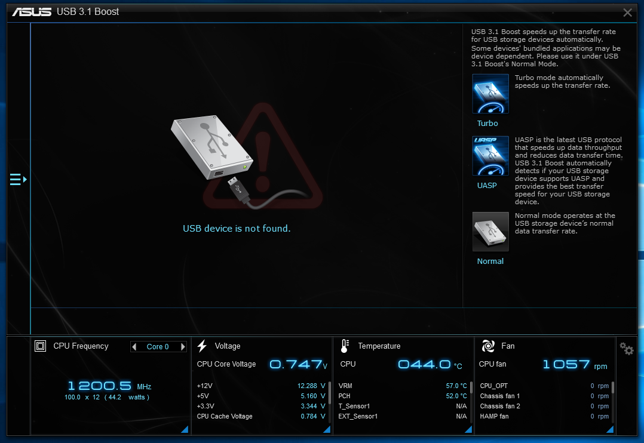
Task: Click the Fan panel fan icon
Action: point(488,346)
